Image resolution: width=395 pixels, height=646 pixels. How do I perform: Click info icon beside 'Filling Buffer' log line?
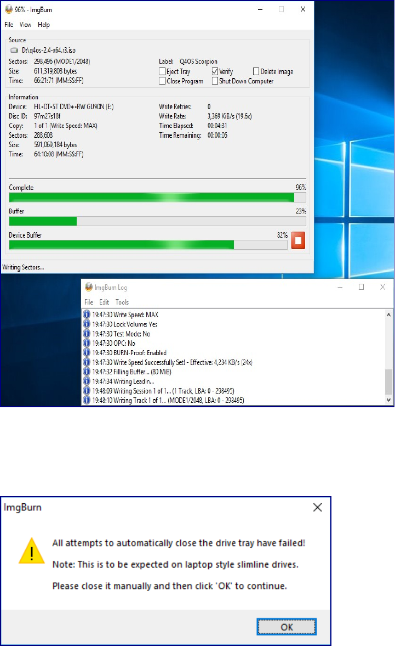pos(87,371)
